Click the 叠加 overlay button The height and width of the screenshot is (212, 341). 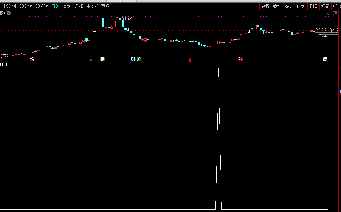[x=277, y=6]
